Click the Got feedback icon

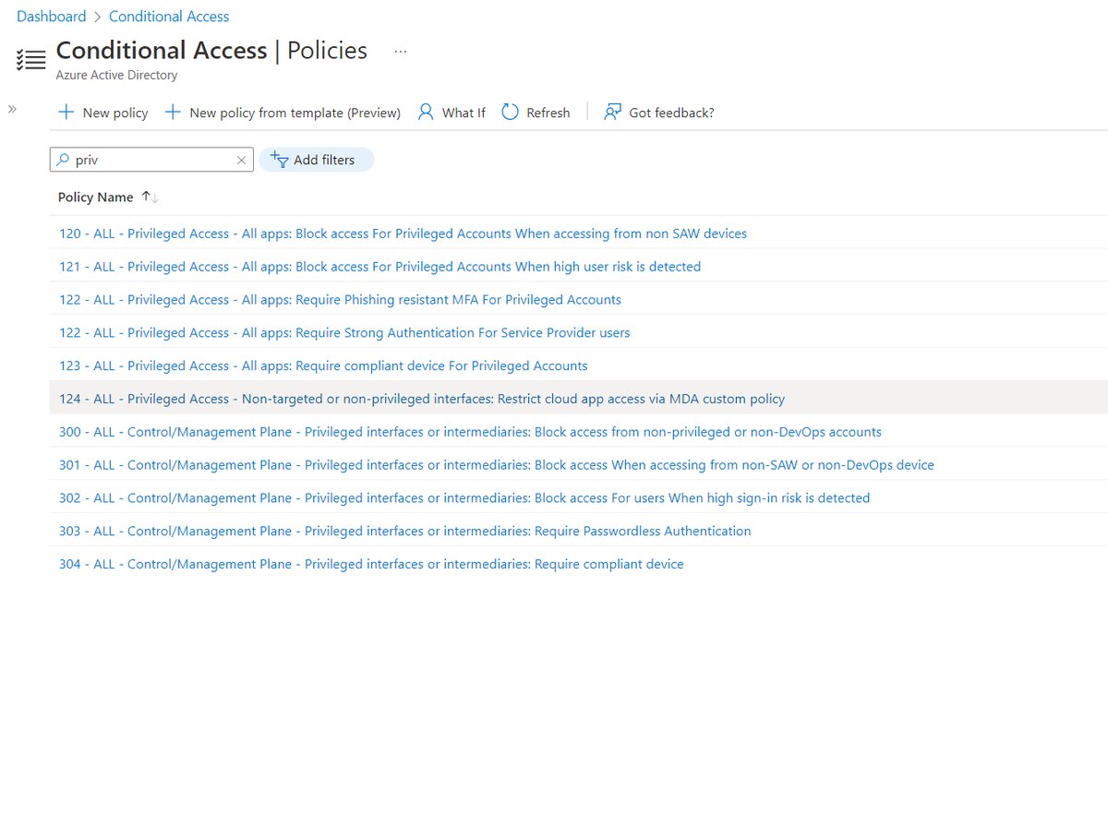(612, 113)
